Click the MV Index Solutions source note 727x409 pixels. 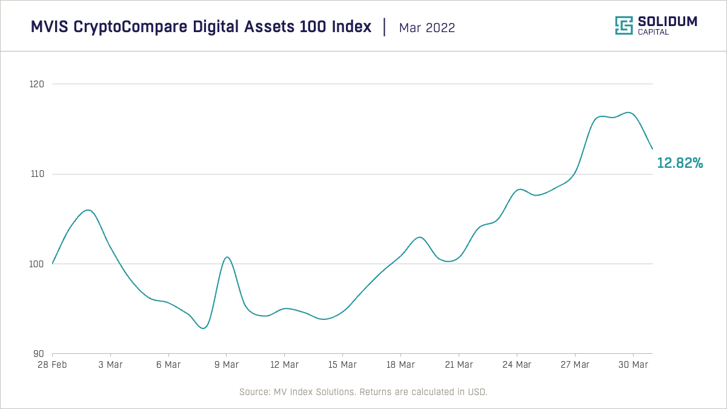point(363,392)
